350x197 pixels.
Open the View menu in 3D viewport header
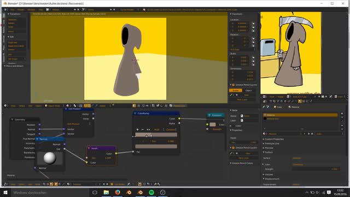13,106
